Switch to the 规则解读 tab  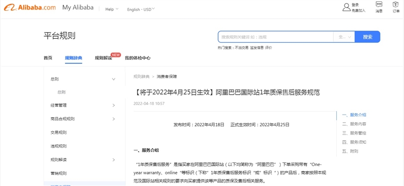tap(104, 58)
